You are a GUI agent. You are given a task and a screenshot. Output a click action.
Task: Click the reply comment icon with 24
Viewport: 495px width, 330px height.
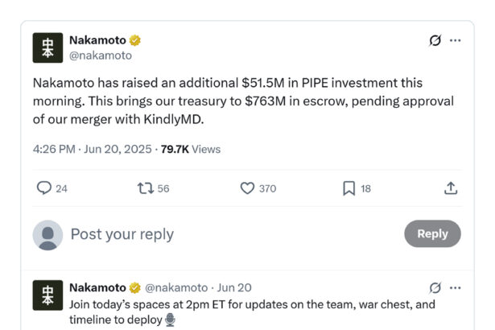(x=44, y=188)
